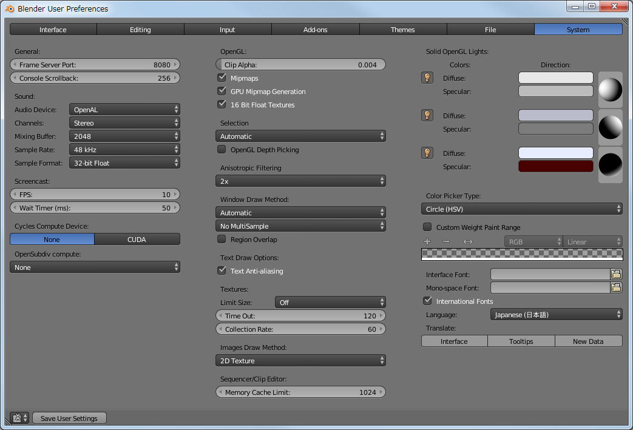This screenshot has width=633, height=430.
Task: Click the Memory Cache Limit field
Action: (301, 392)
